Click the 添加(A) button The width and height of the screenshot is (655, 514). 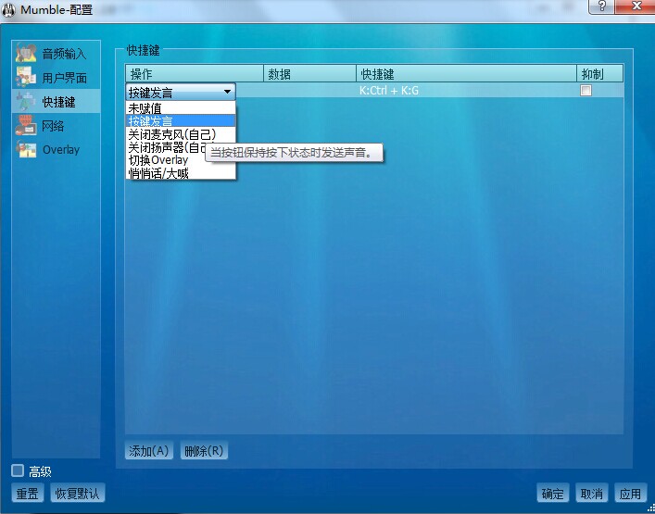tap(149, 450)
